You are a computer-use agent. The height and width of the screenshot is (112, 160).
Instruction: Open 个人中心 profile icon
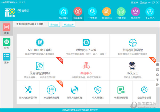point(150,12)
